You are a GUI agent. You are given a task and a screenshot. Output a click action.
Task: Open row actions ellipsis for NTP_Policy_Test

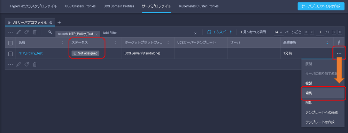click(x=339, y=53)
